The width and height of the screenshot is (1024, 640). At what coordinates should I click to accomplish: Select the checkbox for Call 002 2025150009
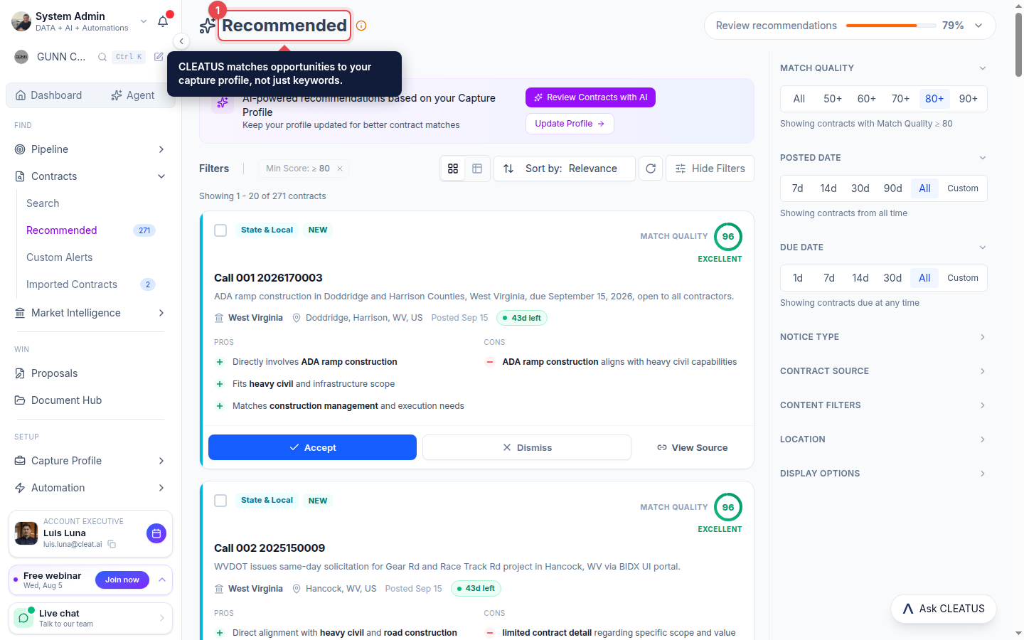point(220,501)
